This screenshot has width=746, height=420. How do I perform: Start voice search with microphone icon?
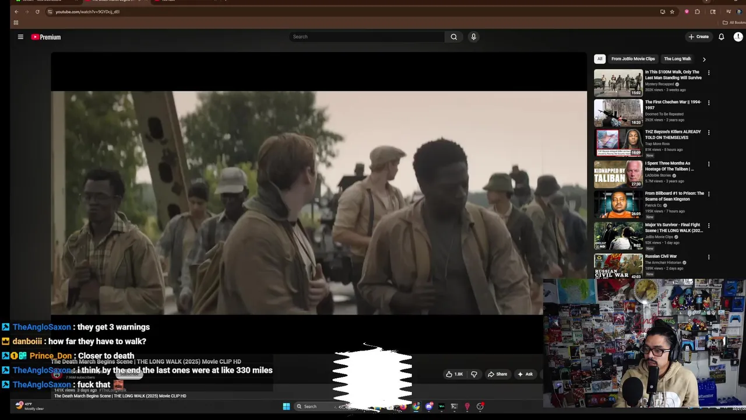[473, 37]
